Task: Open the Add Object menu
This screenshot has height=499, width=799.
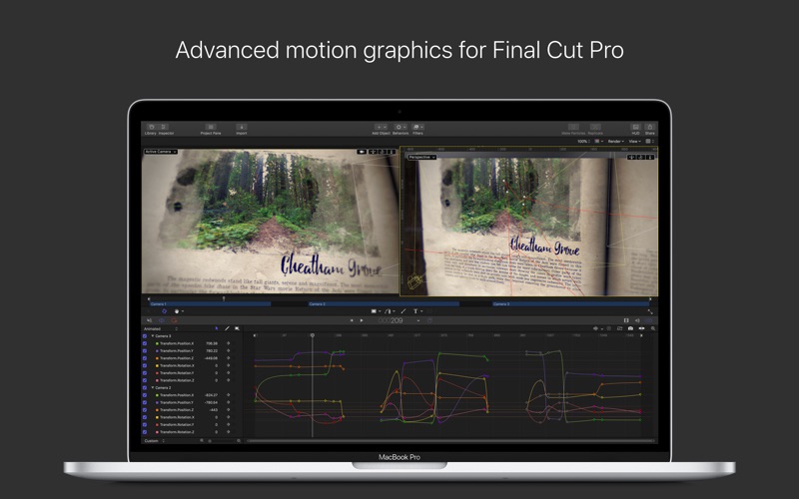Action: [x=381, y=129]
